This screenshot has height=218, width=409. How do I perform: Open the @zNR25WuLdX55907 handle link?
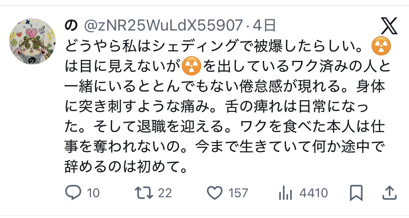coord(163,26)
